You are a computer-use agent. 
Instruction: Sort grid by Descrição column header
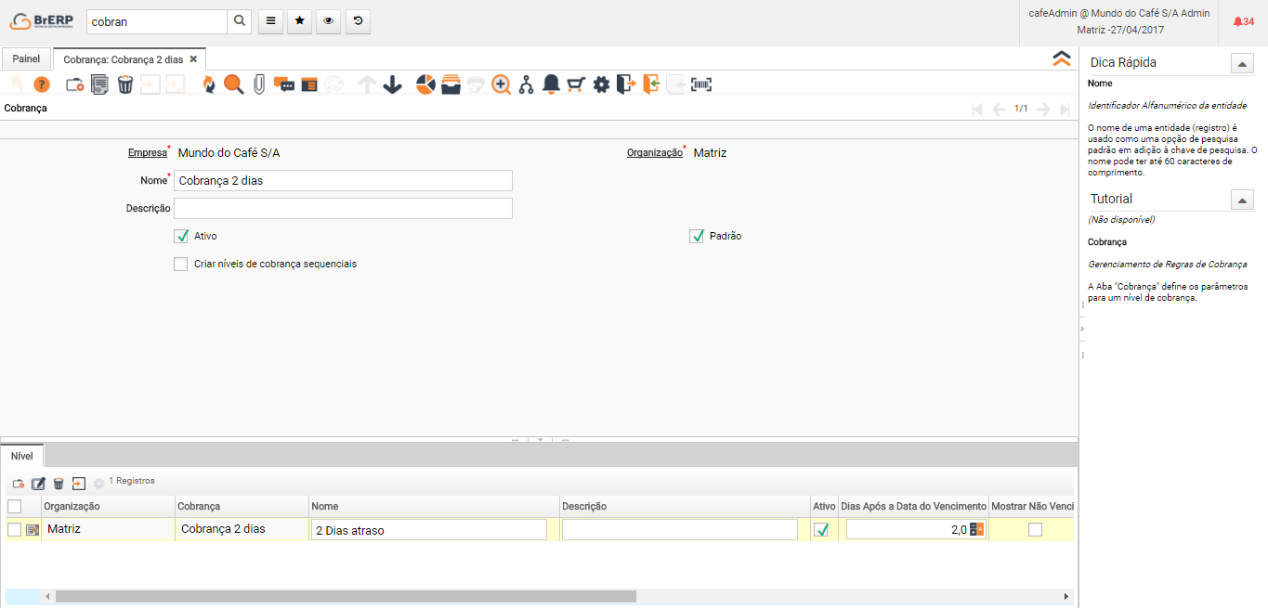tap(685, 506)
